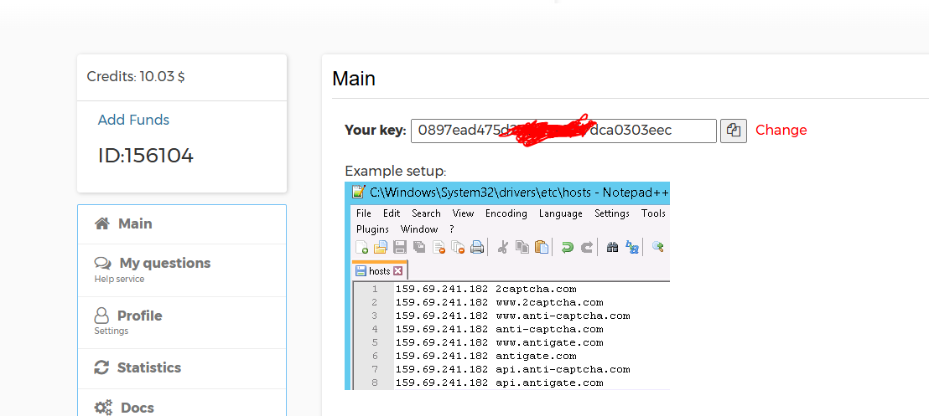Open the Statistics sidebar item
This screenshot has width=929, height=416.
(148, 367)
